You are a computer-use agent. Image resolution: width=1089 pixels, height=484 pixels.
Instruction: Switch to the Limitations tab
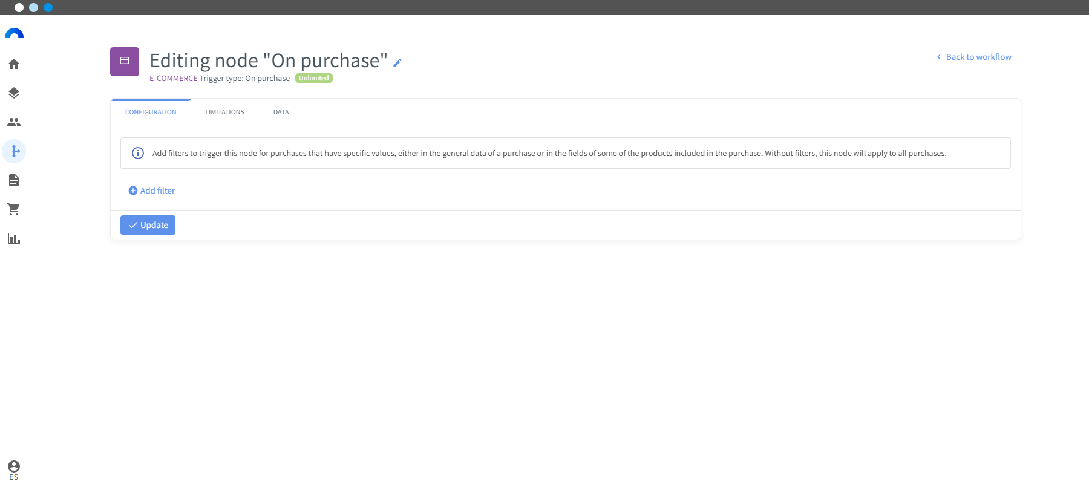[x=225, y=112]
